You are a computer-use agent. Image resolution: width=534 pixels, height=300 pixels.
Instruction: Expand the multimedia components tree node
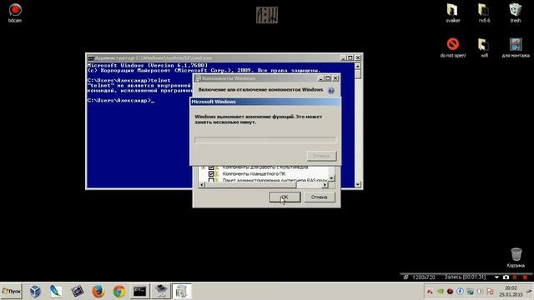pos(204,167)
